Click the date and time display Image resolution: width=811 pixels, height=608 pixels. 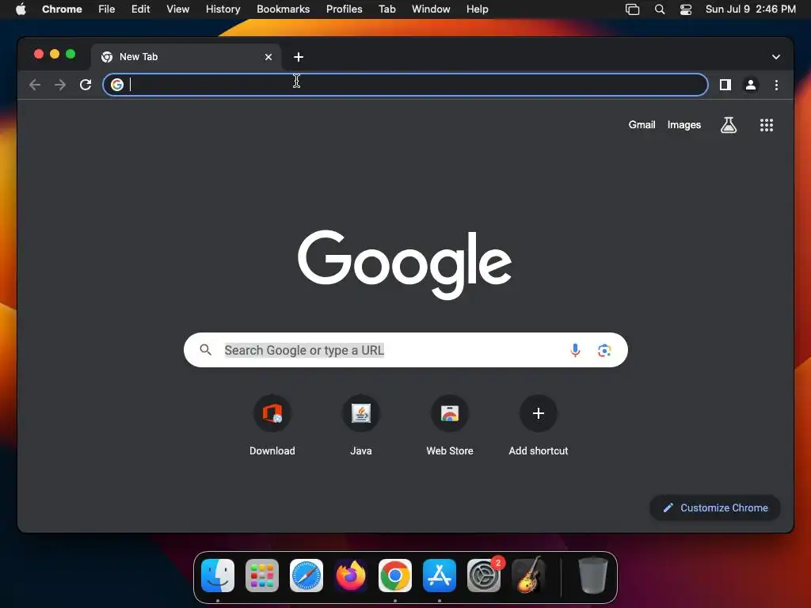tap(751, 9)
